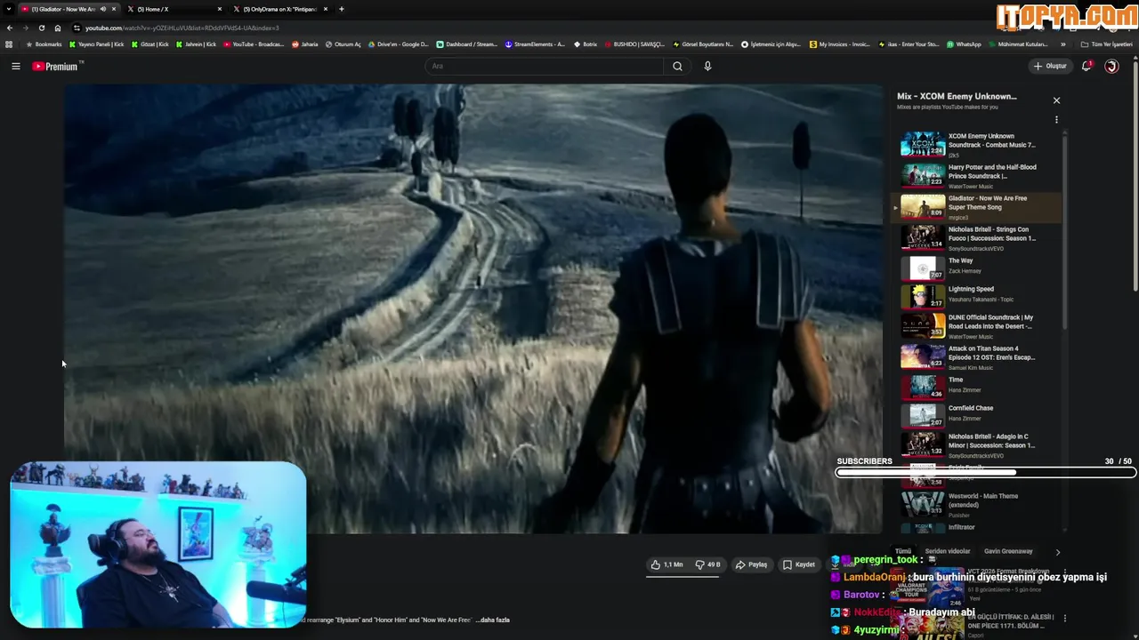Play Westworld Main Theme extended item

coord(976,504)
